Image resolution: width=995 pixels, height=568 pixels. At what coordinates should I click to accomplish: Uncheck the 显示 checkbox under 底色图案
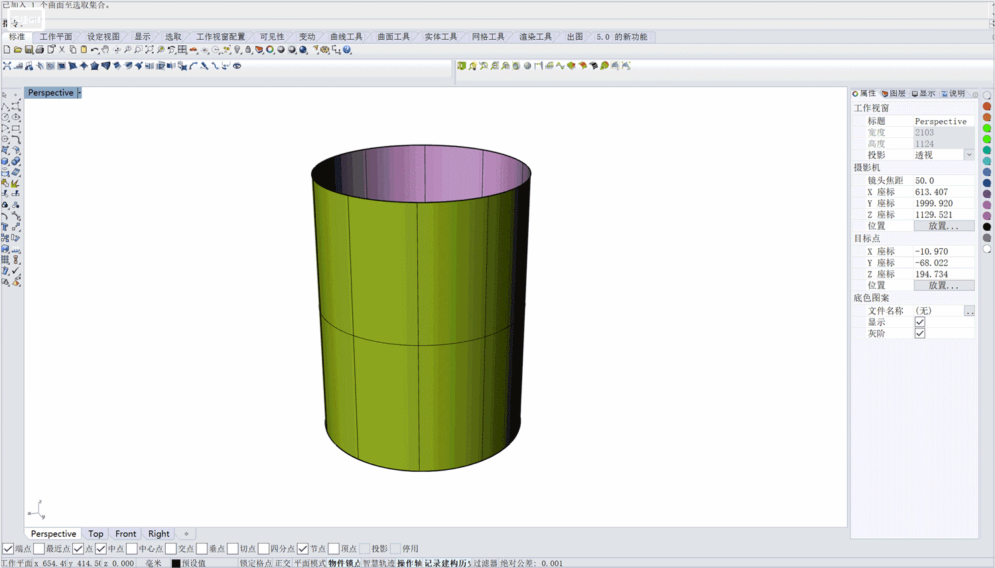(920, 322)
